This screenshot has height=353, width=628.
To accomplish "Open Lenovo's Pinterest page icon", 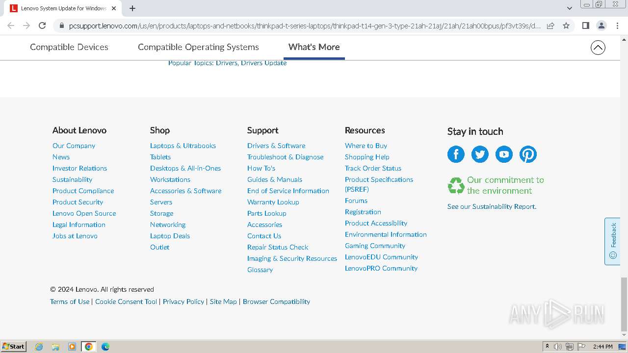I will (528, 154).
